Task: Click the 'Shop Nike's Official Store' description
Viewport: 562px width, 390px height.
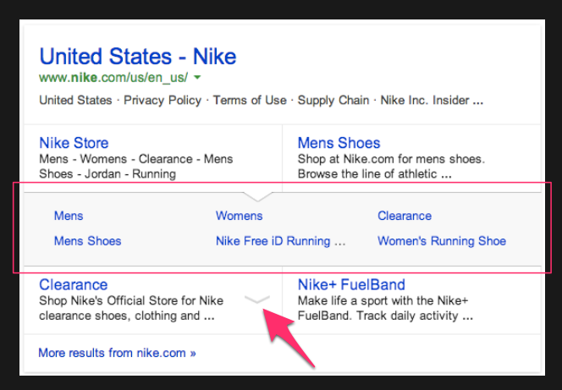Action: 131,308
